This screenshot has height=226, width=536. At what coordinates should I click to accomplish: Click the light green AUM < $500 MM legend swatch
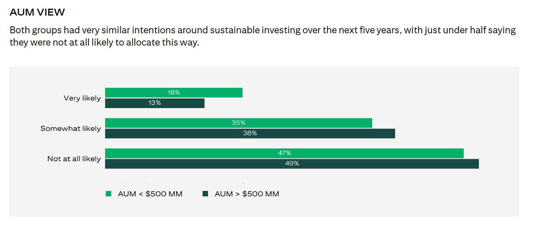[108, 194]
